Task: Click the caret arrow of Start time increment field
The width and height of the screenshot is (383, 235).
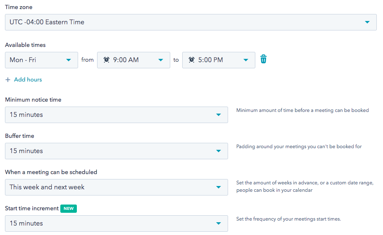Action: [219, 223]
